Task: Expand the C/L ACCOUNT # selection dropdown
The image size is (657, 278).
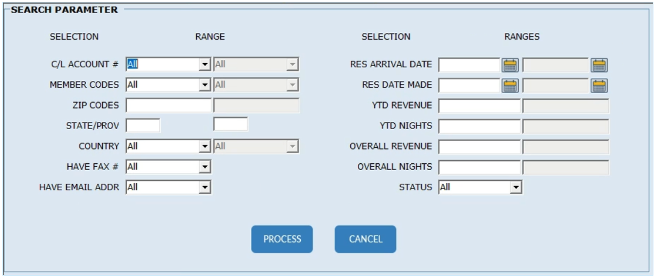Action: [x=205, y=65]
